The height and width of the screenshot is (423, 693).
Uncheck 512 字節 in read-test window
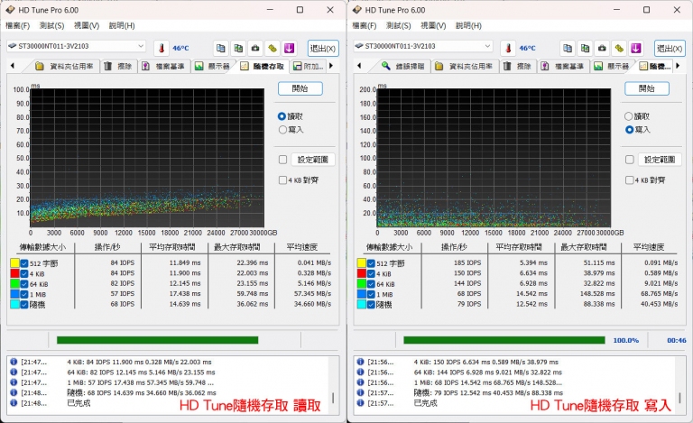pos(24,263)
